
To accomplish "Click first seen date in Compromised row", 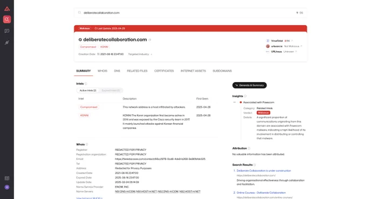I will click(x=203, y=107).
